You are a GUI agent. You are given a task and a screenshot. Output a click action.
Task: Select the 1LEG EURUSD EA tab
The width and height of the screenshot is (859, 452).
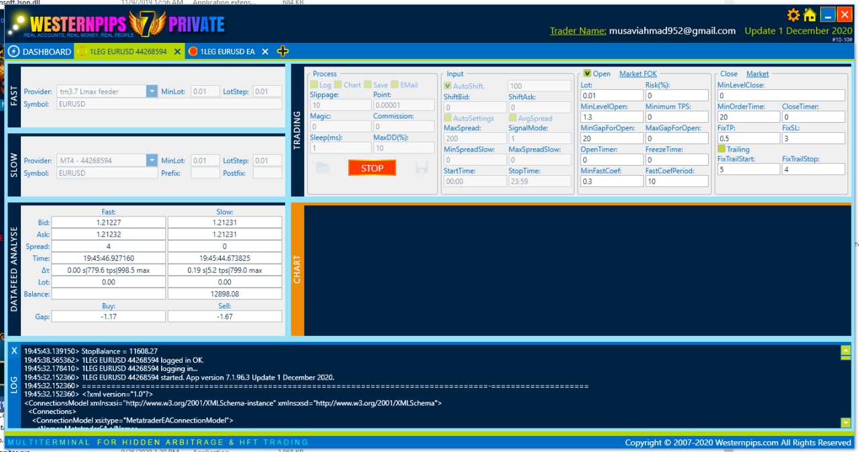pyautogui.click(x=228, y=52)
